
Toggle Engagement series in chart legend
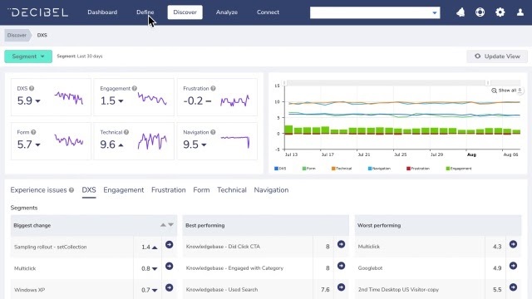click(x=459, y=169)
